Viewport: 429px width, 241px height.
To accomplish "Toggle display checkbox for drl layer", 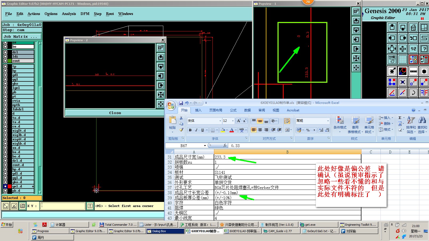I will tap(5, 52).
